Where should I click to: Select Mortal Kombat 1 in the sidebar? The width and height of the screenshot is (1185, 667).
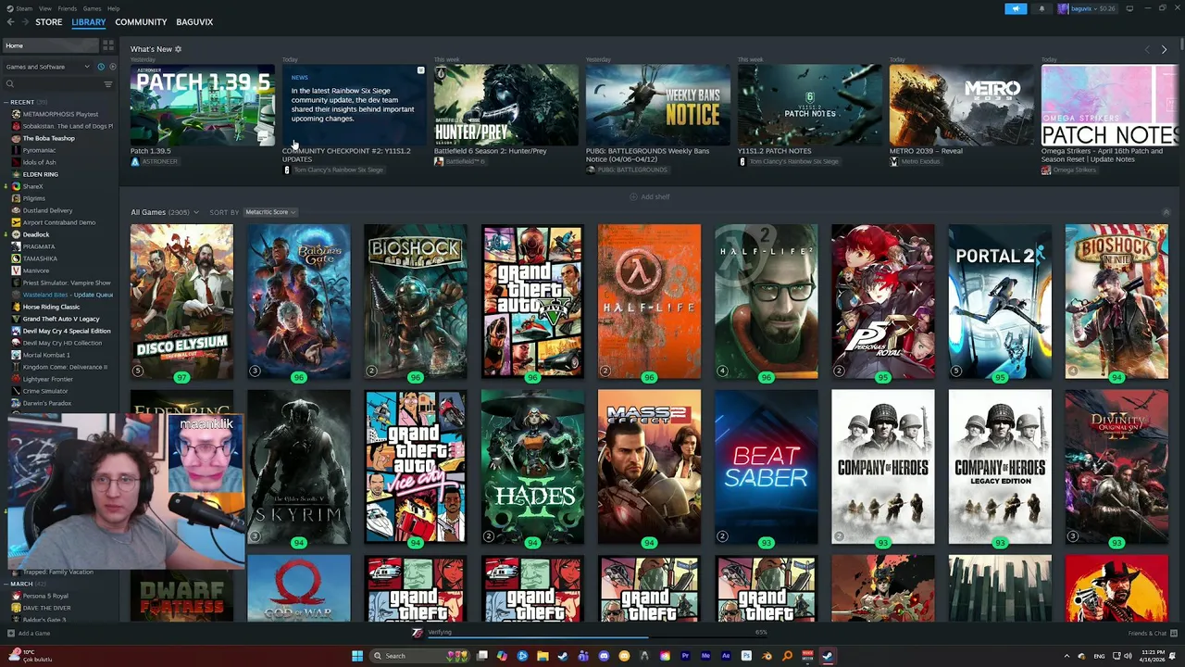pos(46,355)
